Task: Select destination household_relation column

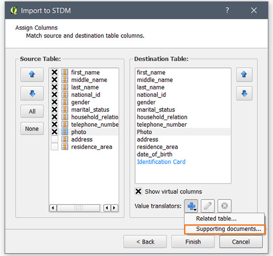Action: (183, 117)
